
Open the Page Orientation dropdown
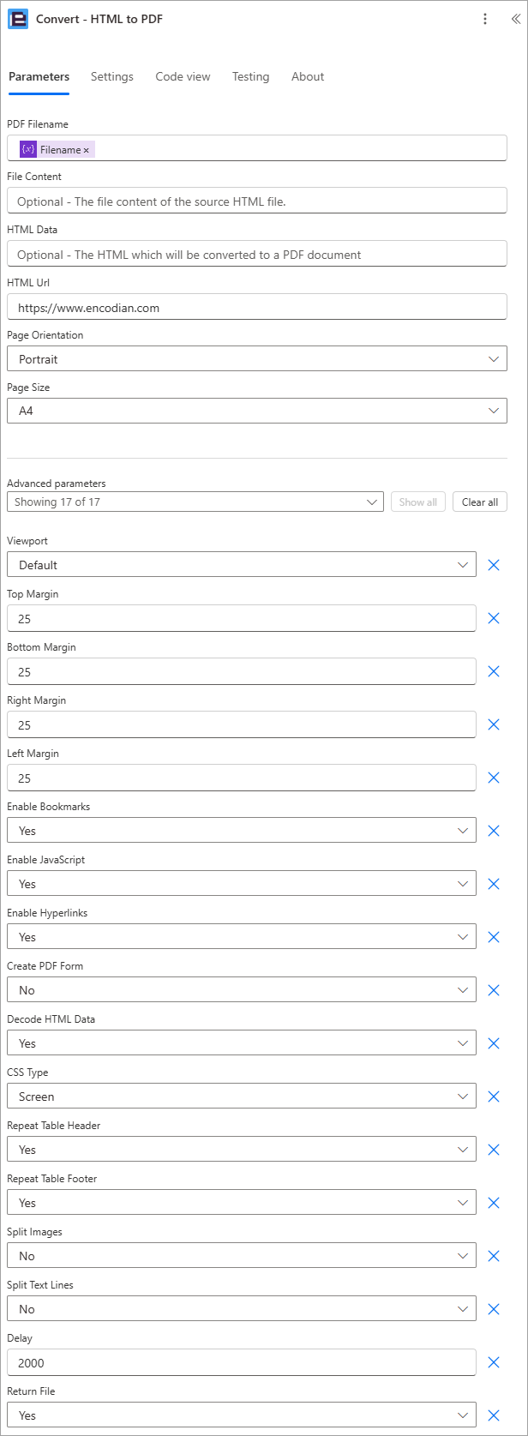[257, 358]
